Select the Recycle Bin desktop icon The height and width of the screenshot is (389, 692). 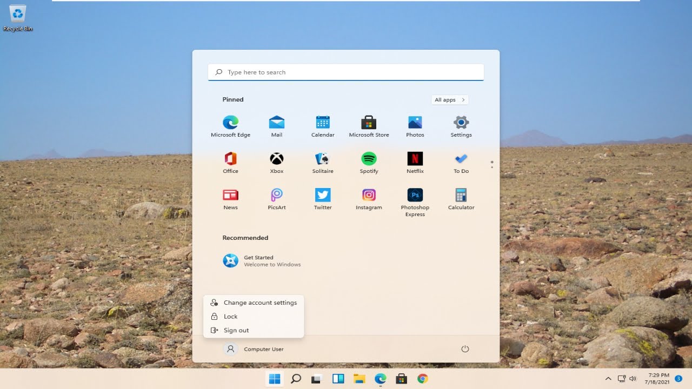18,18
